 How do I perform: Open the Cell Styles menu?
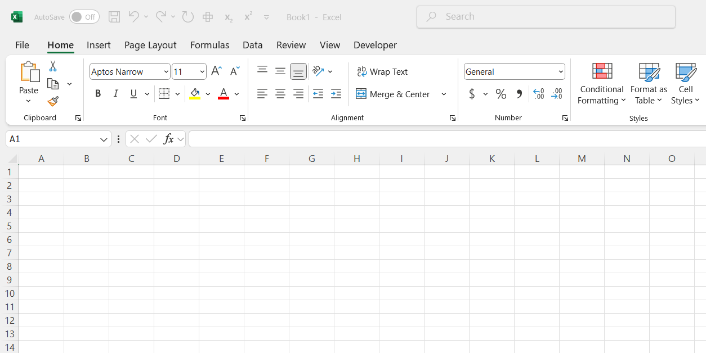686,84
